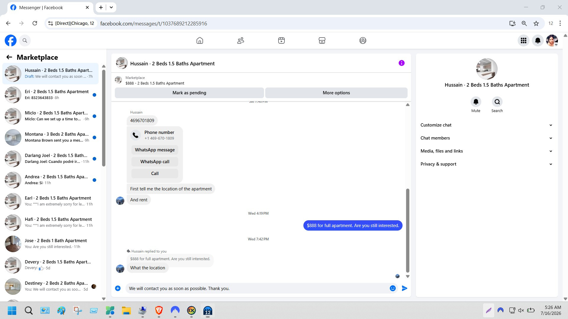Click the Call button under phone number
568x319 pixels.
[x=155, y=174]
